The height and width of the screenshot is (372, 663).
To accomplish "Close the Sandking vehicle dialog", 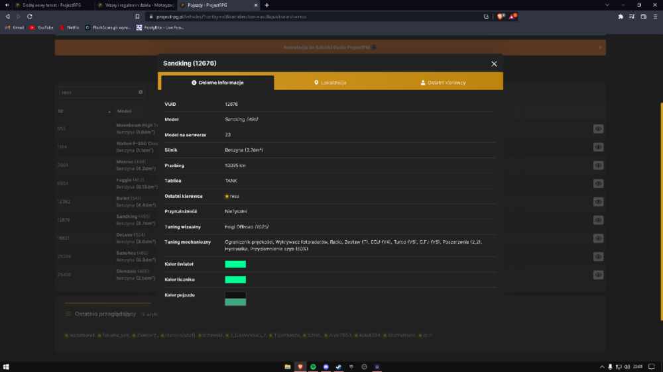I will [494, 64].
